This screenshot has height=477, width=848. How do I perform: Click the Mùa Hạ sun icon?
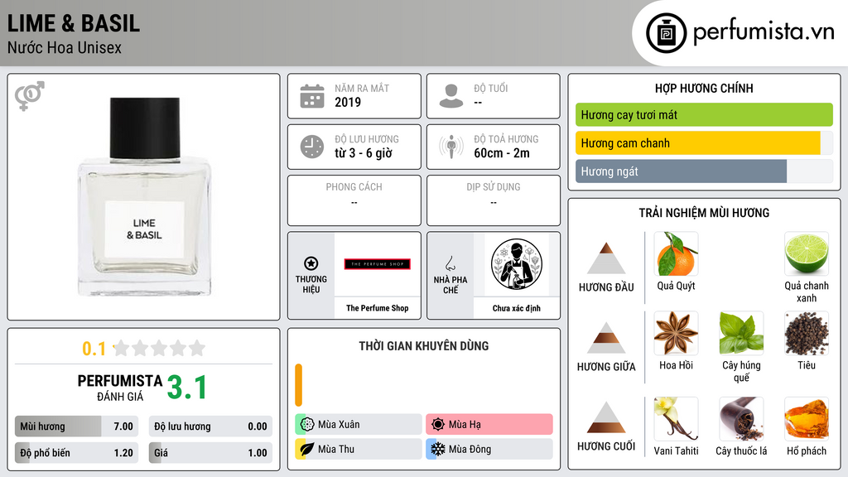click(438, 425)
